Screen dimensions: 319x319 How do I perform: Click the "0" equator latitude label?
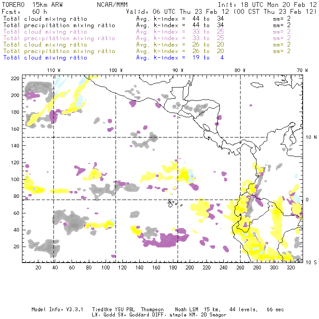[307, 200]
